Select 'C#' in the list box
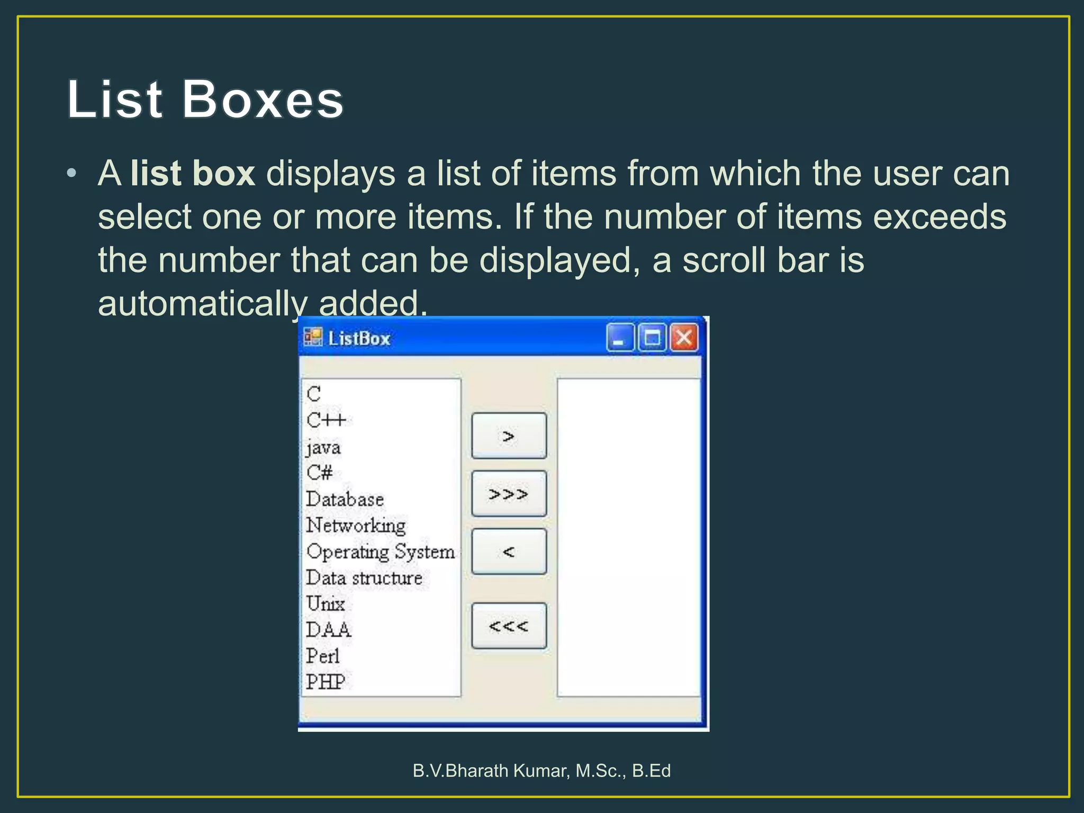Screen dimensions: 1084x813 (319, 472)
